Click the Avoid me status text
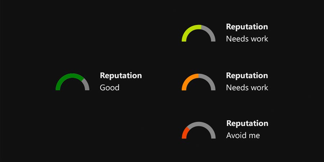The image size is (324, 162). coord(243,136)
